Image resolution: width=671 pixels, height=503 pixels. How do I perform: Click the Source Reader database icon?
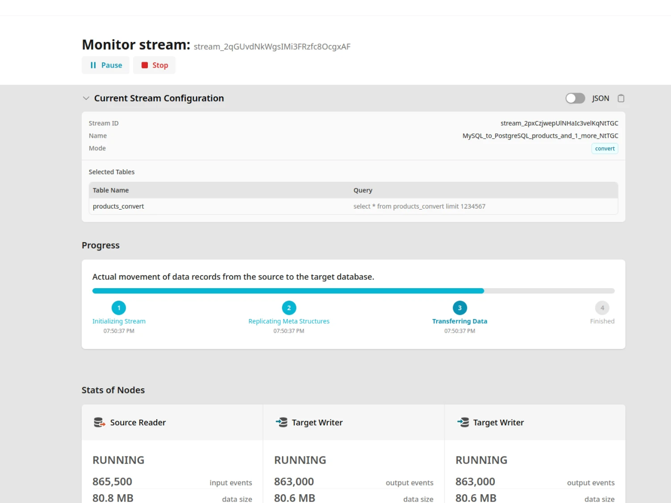pos(99,422)
